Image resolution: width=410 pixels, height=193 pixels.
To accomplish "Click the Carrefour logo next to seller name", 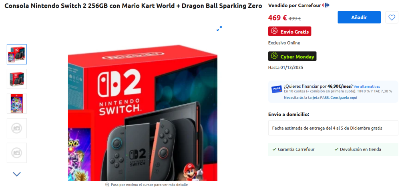I will click(326, 5).
